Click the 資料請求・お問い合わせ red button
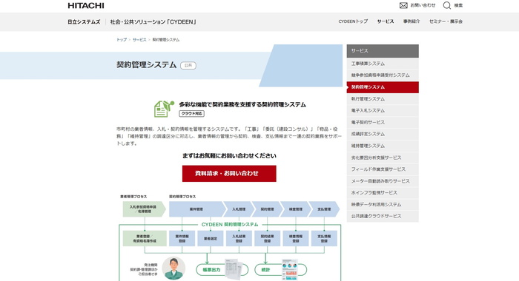The height and width of the screenshot is (281, 519). tap(229, 173)
